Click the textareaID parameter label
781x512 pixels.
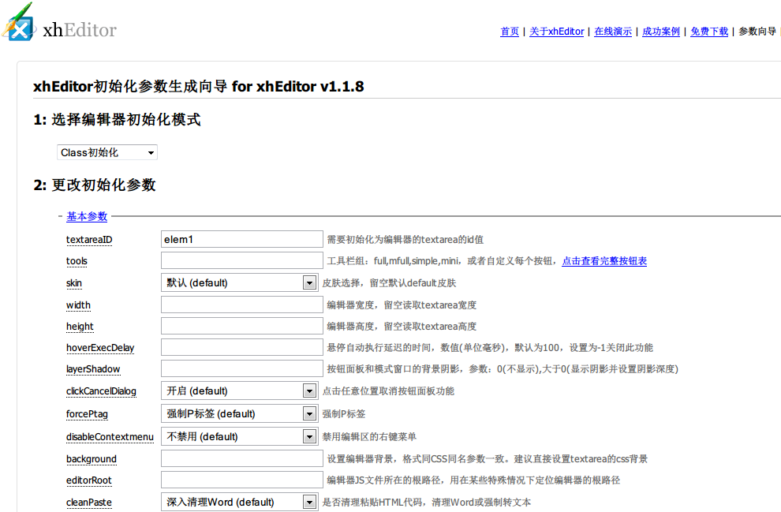coord(89,240)
